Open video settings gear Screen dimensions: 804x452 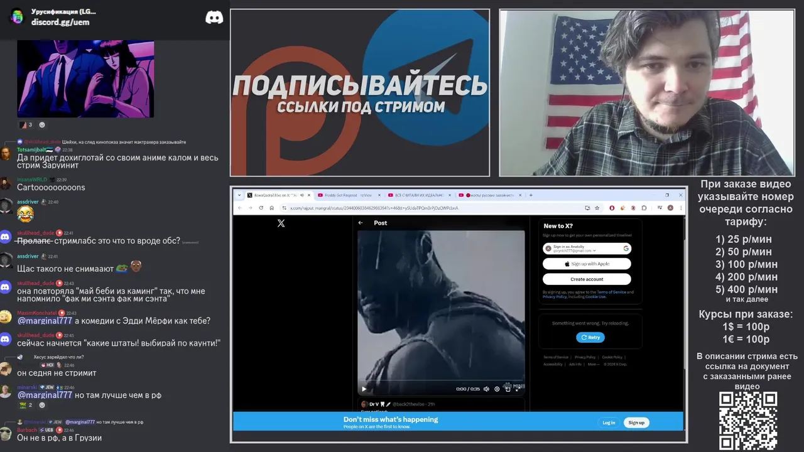click(x=497, y=389)
